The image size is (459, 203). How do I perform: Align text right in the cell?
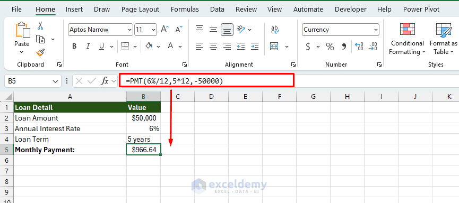click(x=227, y=46)
